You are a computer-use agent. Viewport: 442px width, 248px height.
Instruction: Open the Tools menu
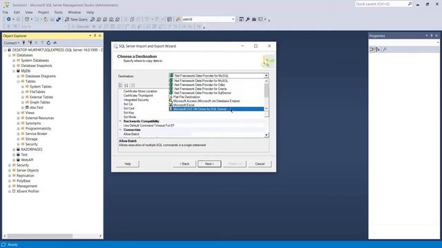point(58,12)
